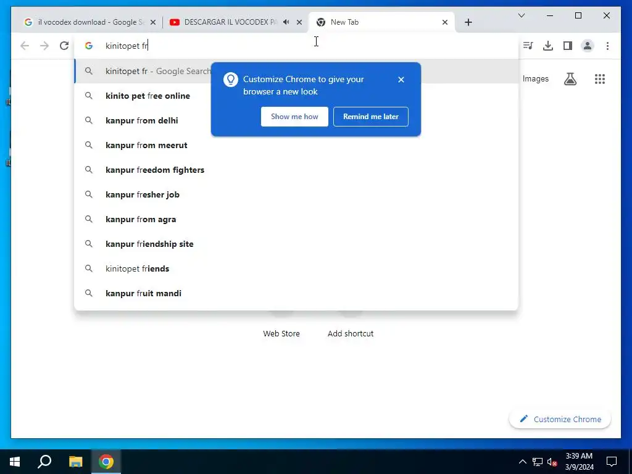Open the taskbar search magnifier
632x474 pixels.
(44, 462)
